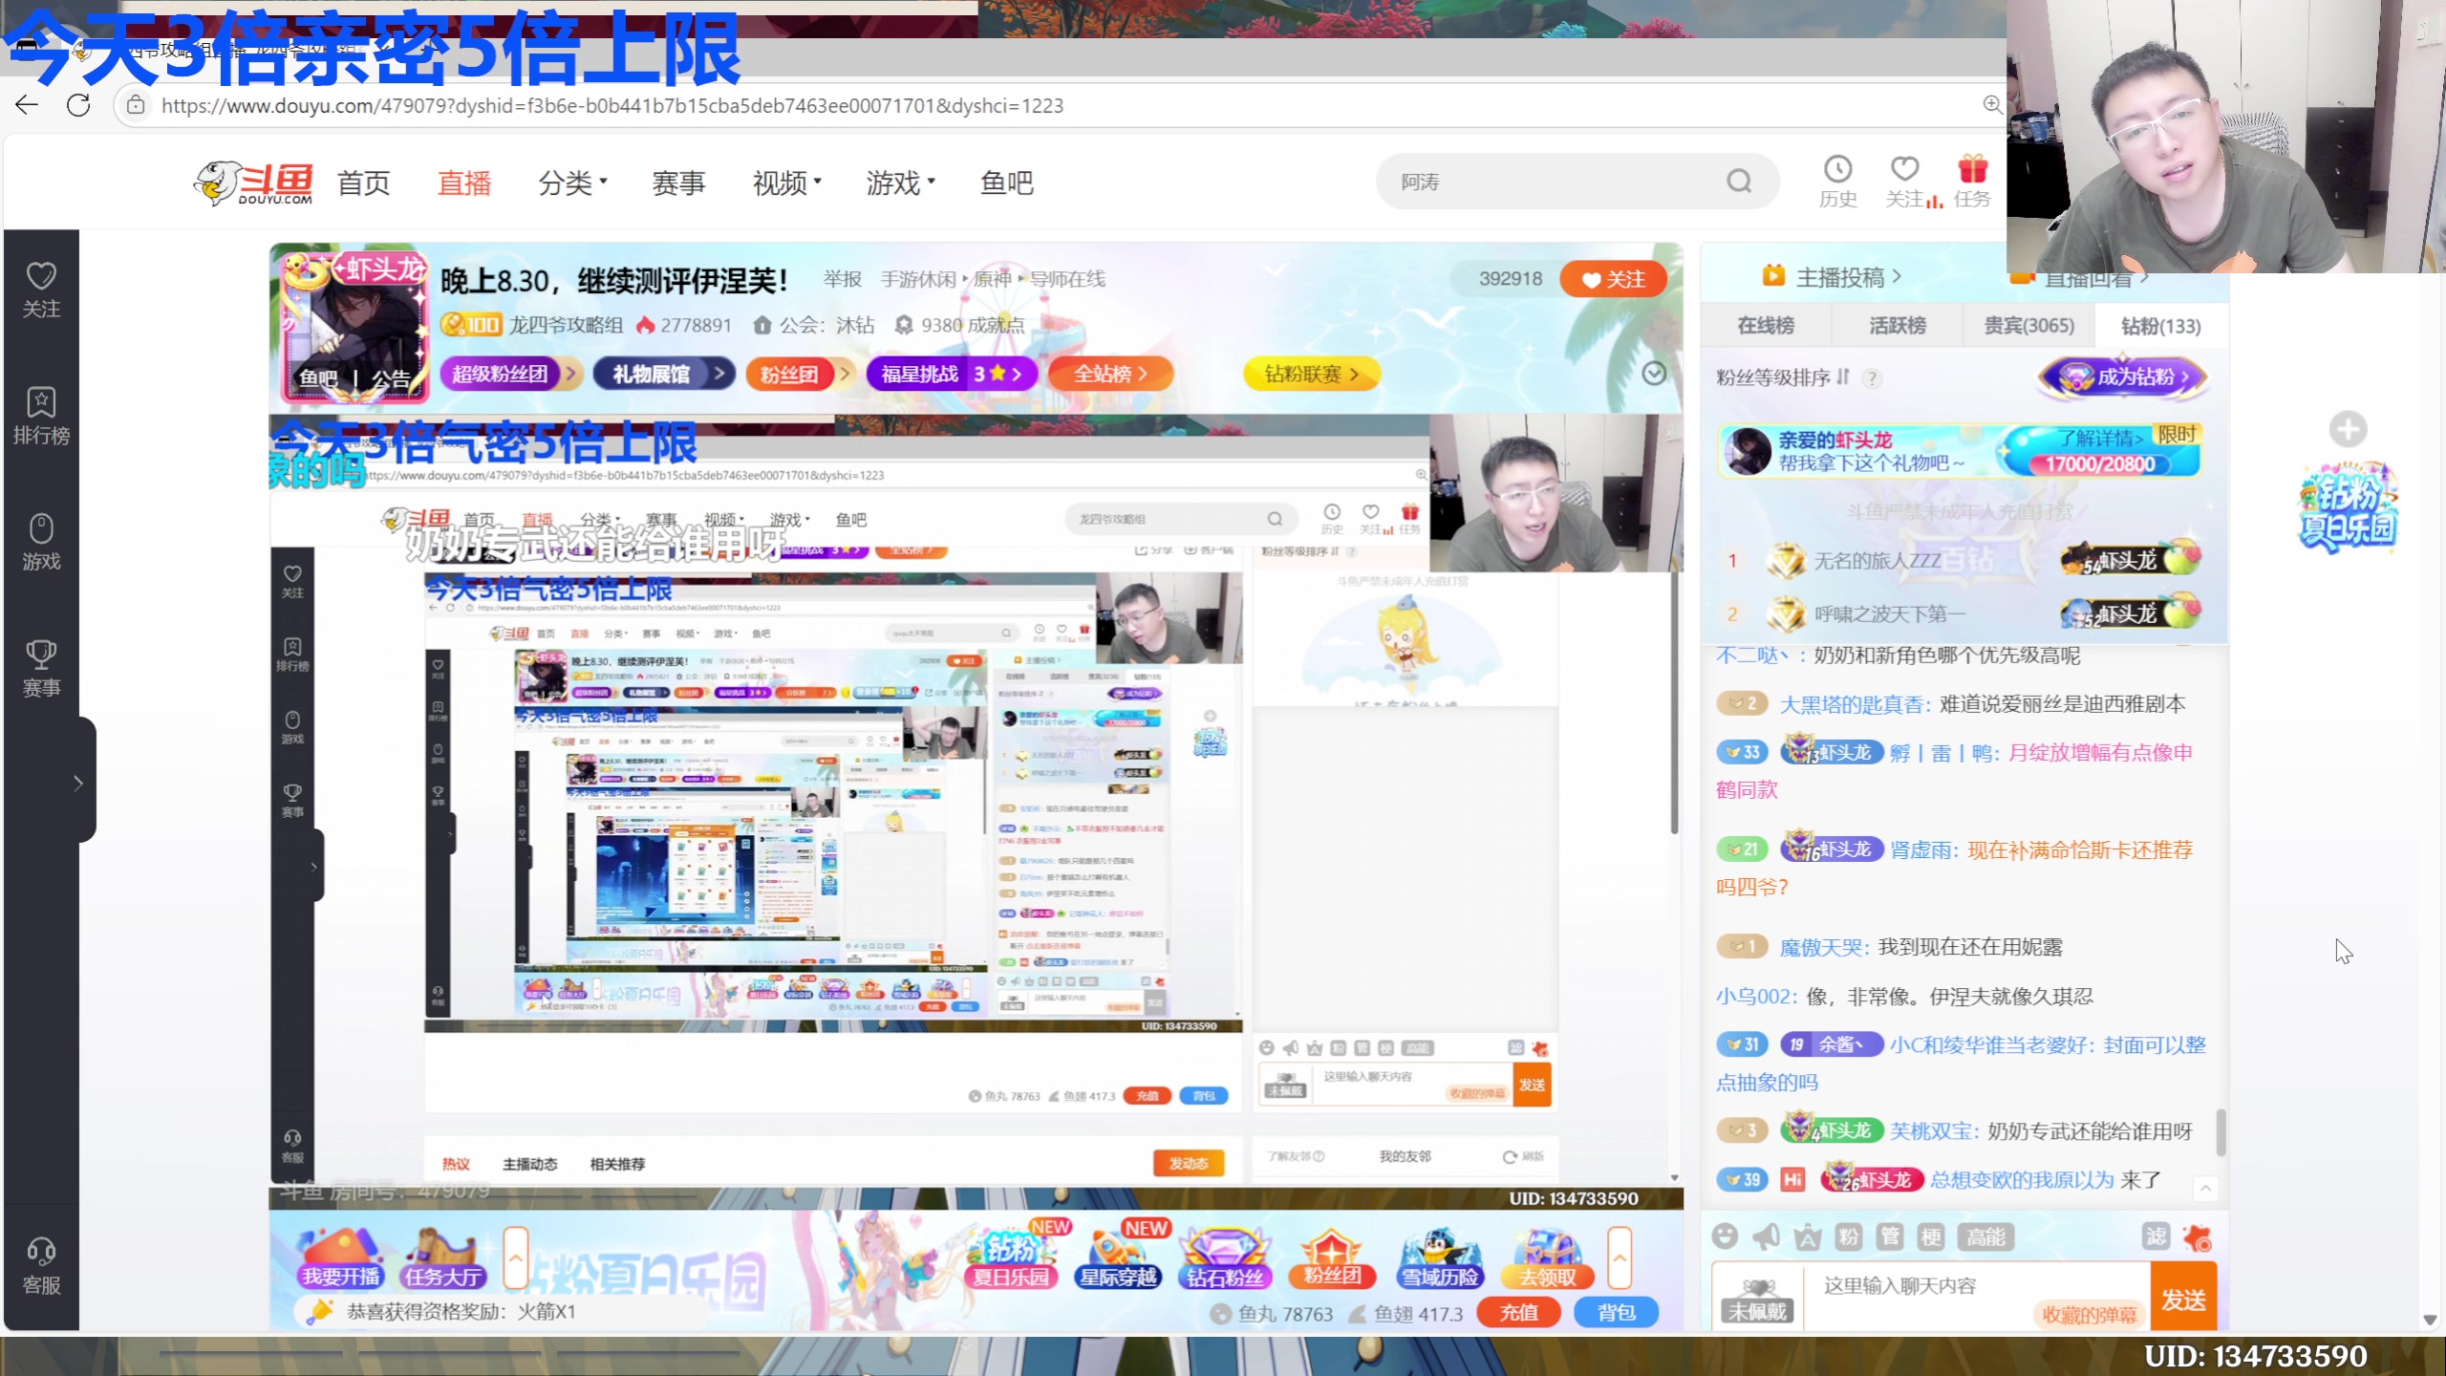Open the 钻石粉丝 diamond icon
Viewport: 2446px width, 1376px height.
(1225, 1258)
